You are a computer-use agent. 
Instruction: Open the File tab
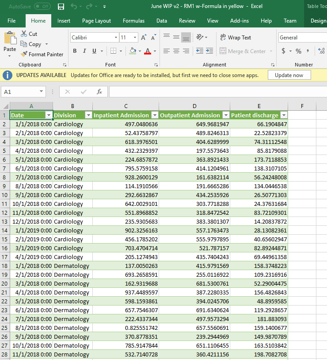11,21
